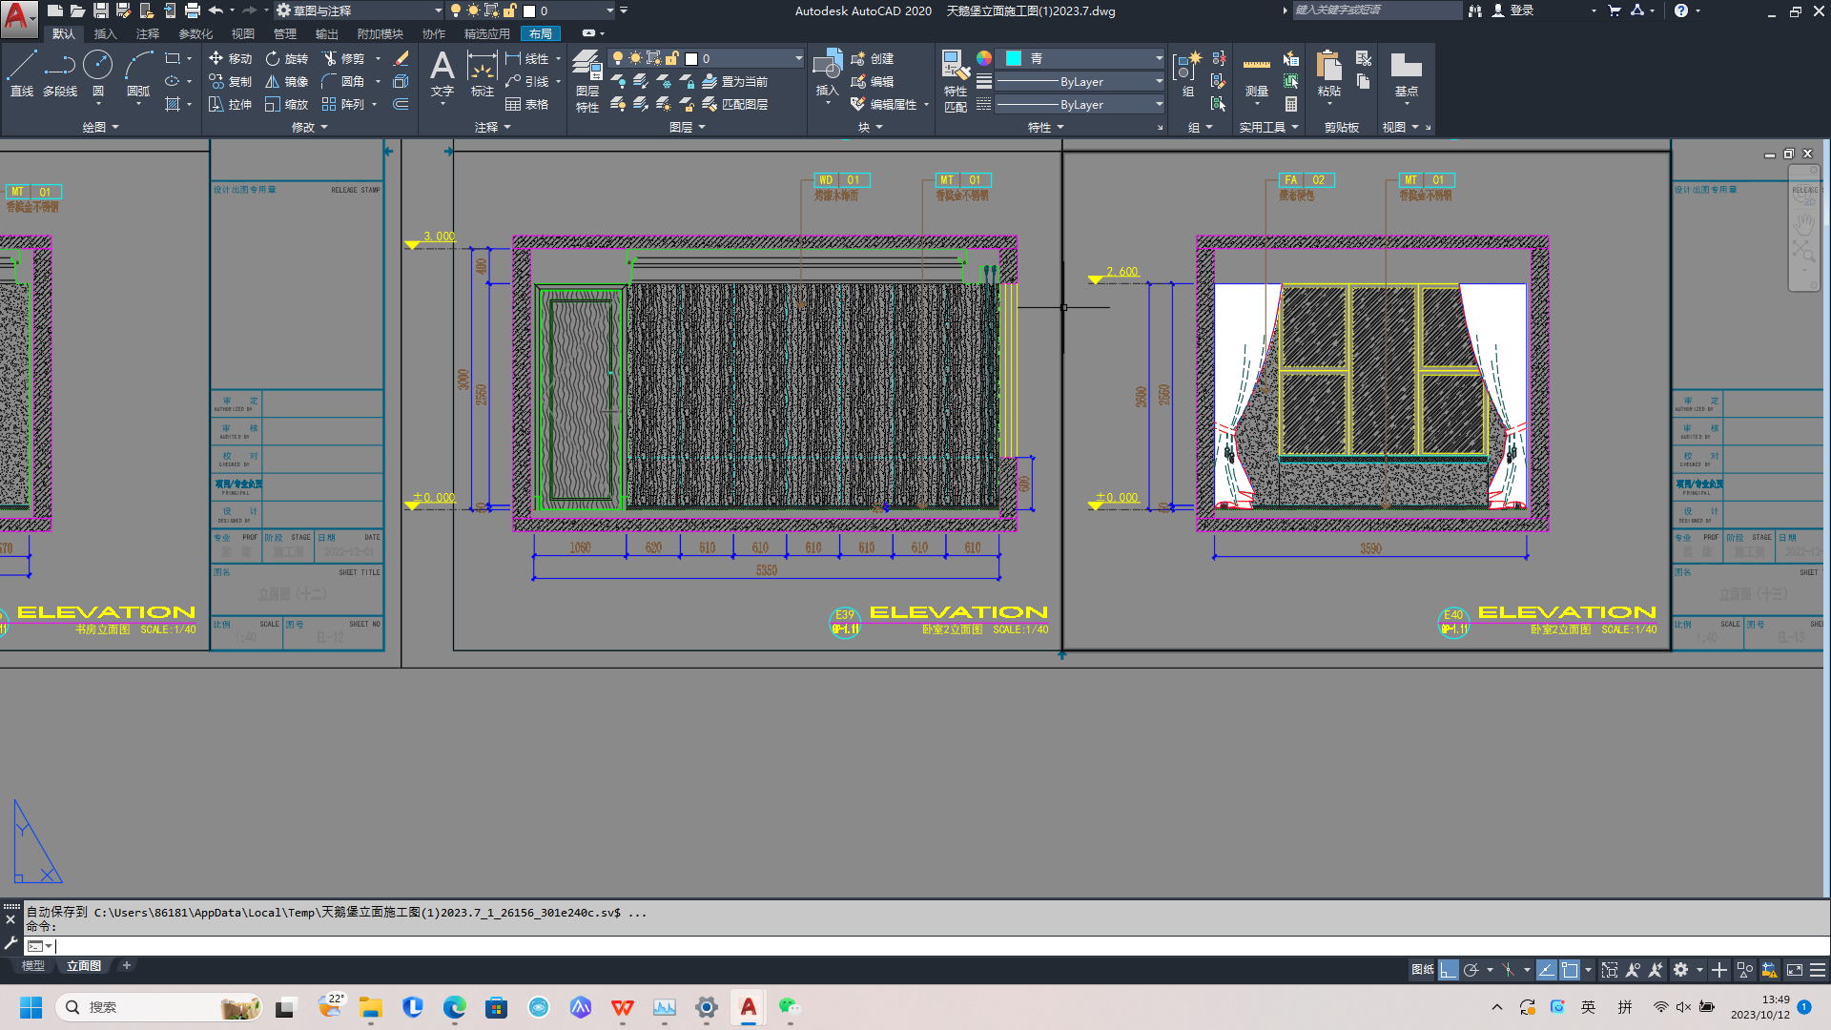Toggle maximize viewport status icon
Screen dimensions: 1831x1030
point(1610,970)
